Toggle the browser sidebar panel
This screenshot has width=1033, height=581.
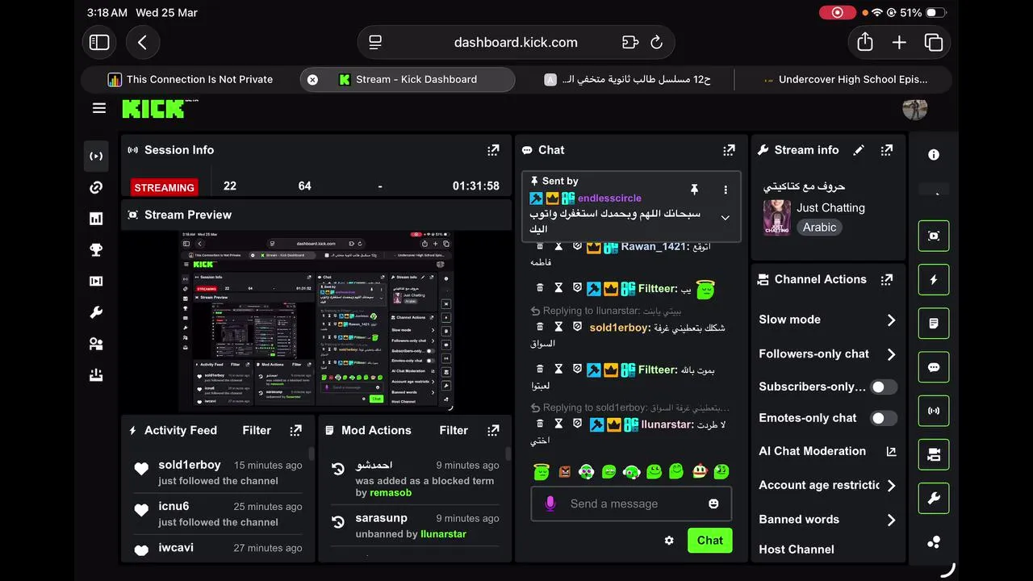(x=99, y=42)
